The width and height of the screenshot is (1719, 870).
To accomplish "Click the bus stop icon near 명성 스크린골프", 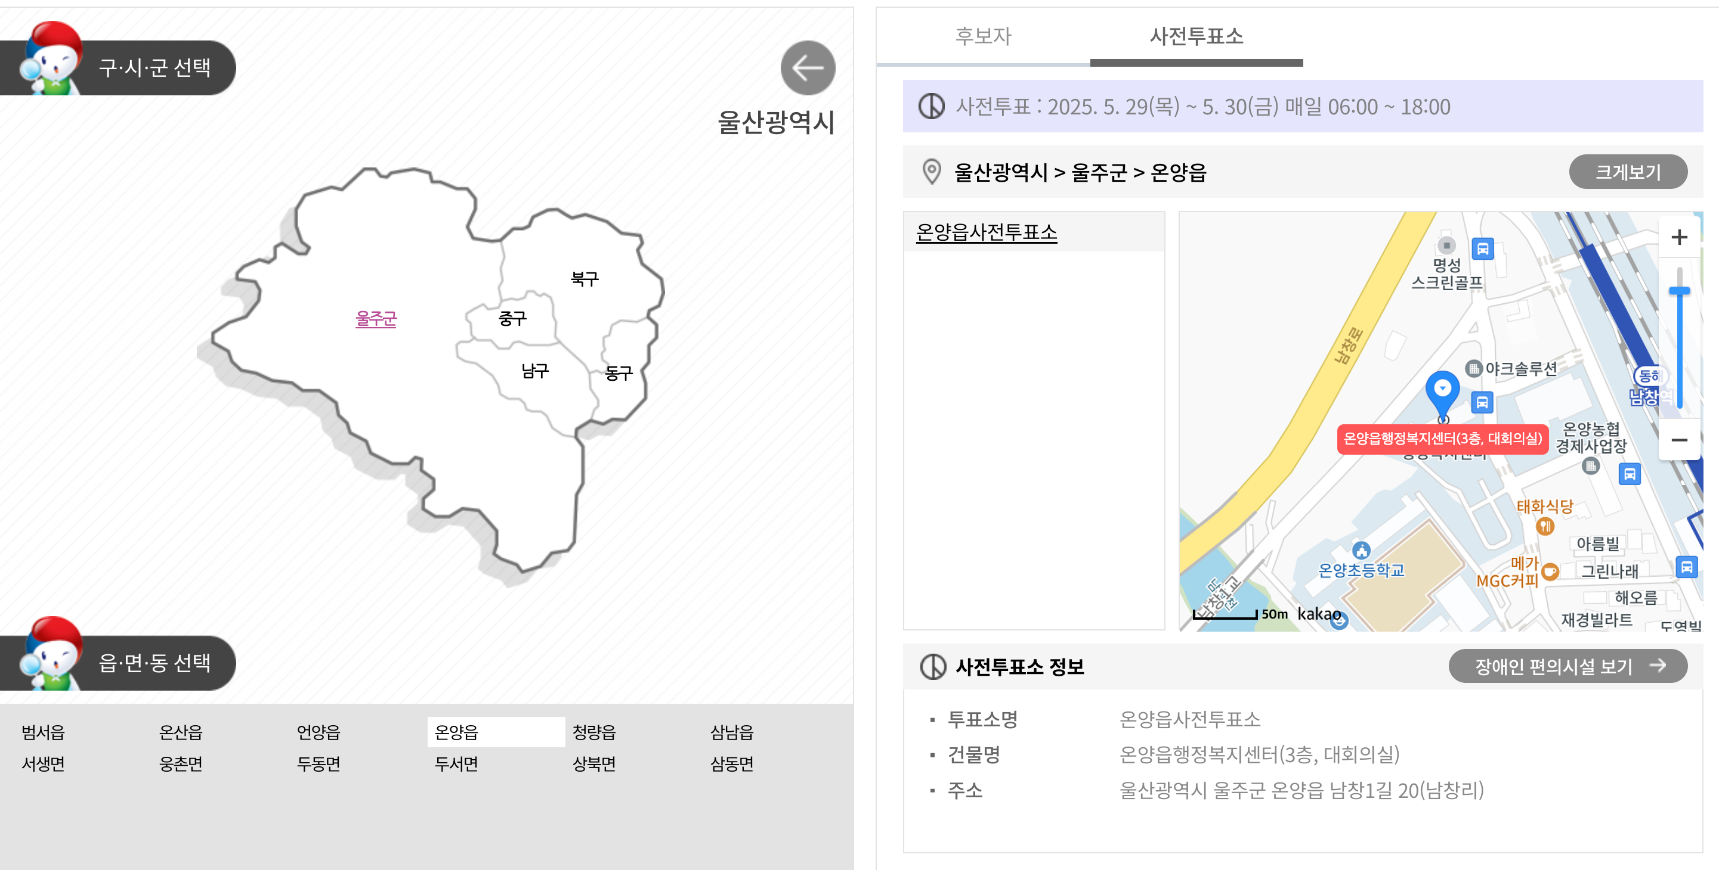I will [x=1483, y=249].
